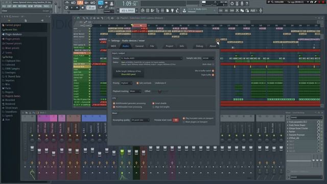Toggle pattern/song mode button
Screen dimensions: 327x184
pos(66,8)
